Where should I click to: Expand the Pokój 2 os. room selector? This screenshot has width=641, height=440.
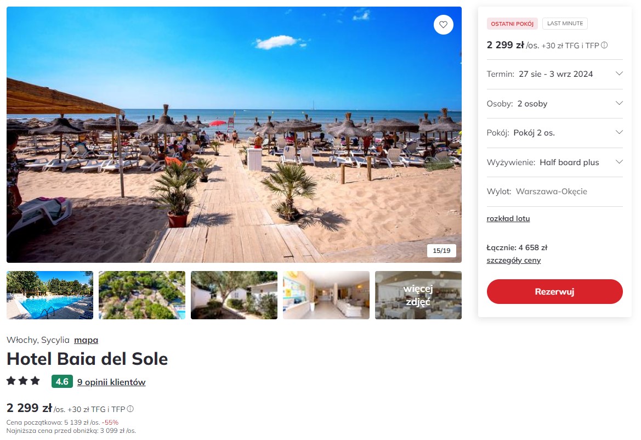click(x=554, y=133)
